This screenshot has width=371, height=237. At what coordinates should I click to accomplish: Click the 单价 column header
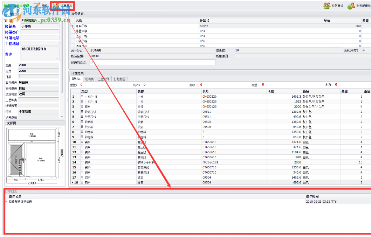342,21
